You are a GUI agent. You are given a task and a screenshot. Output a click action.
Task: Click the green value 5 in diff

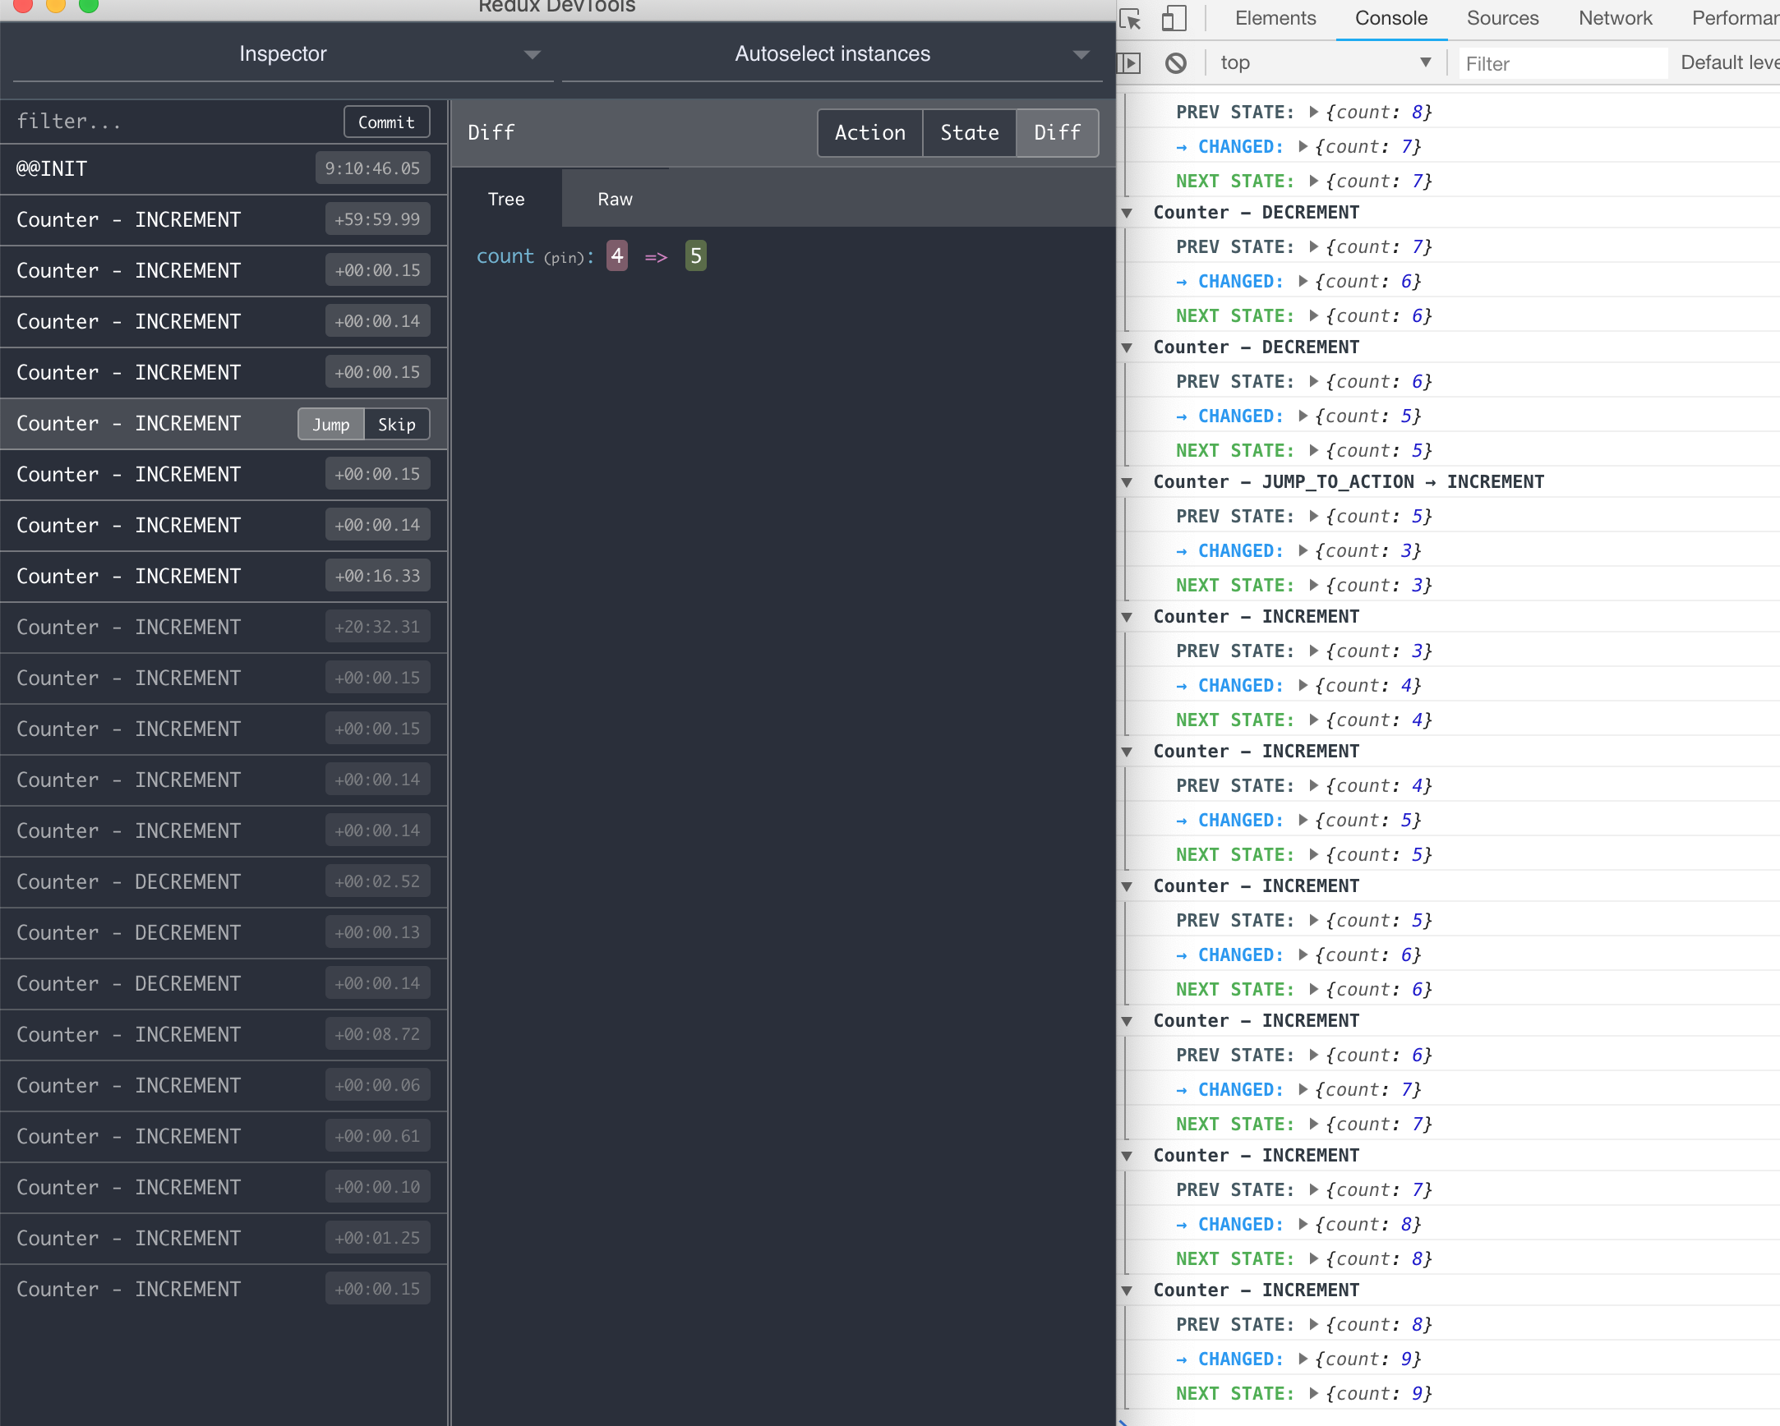click(x=695, y=256)
